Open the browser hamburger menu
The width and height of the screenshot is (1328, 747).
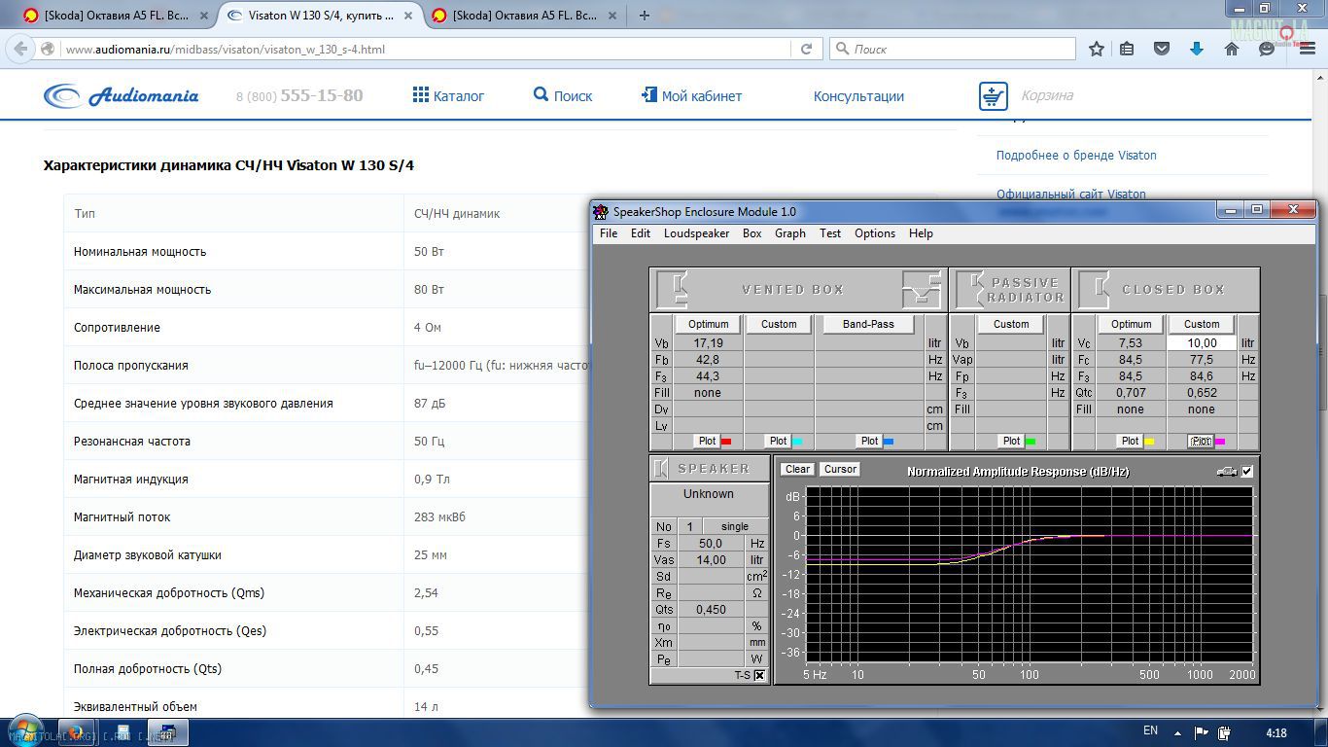point(1308,49)
